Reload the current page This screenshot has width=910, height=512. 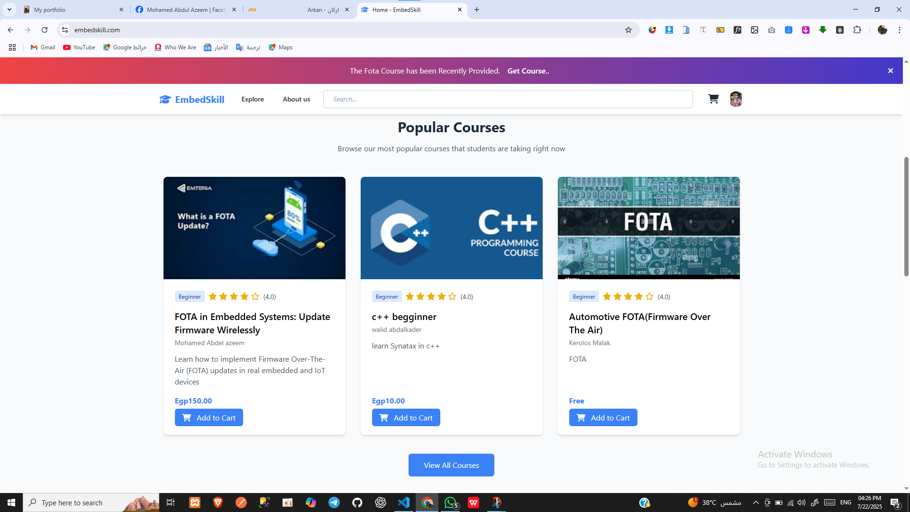click(x=45, y=30)
